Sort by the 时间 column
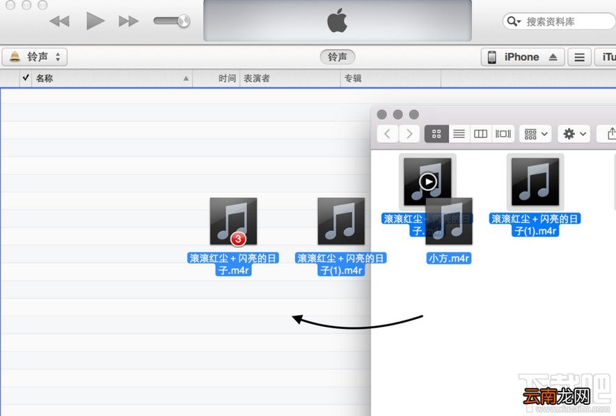This screenshot has width=616, height=416. click(x=216, y=78)
